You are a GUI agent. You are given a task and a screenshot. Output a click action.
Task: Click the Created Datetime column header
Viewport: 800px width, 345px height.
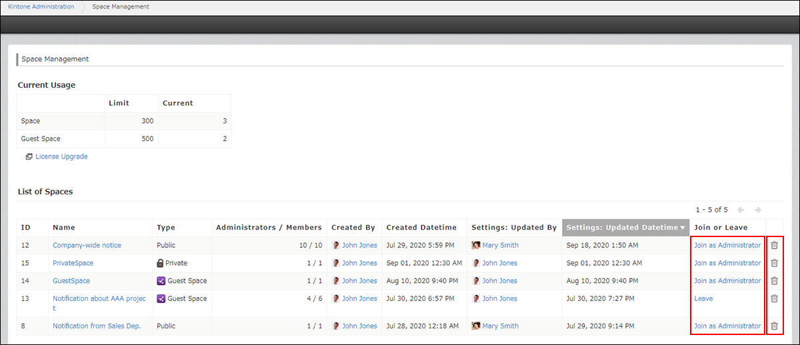tap(421, 228)
